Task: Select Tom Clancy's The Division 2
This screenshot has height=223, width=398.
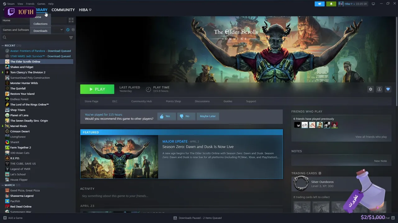Action: pyautogui.click(x=28, y=72)
